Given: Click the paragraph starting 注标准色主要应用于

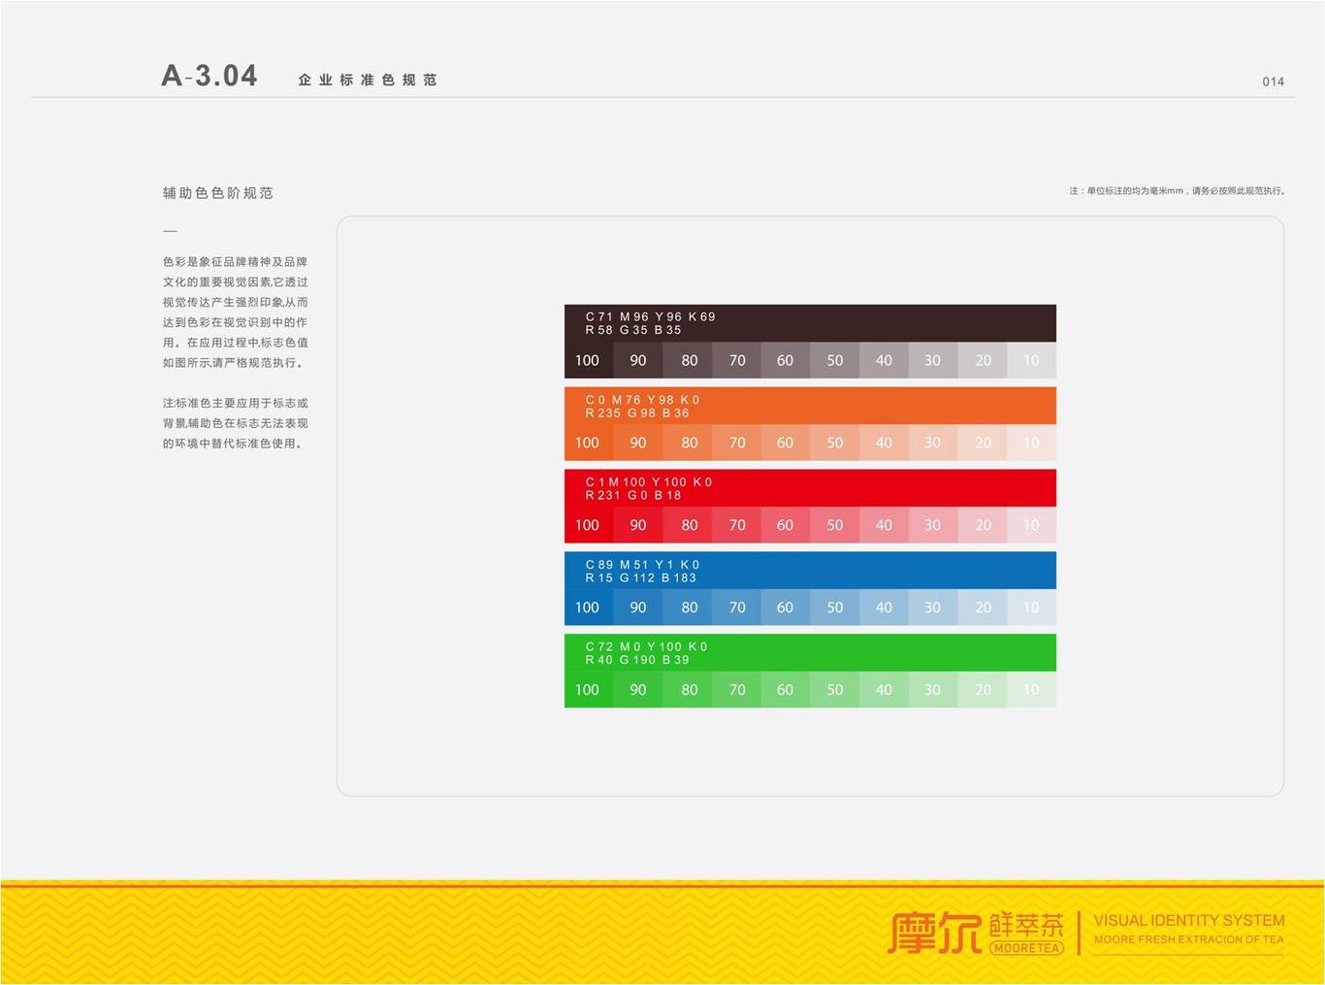Looking at the screenshot, I should (236, 423).
